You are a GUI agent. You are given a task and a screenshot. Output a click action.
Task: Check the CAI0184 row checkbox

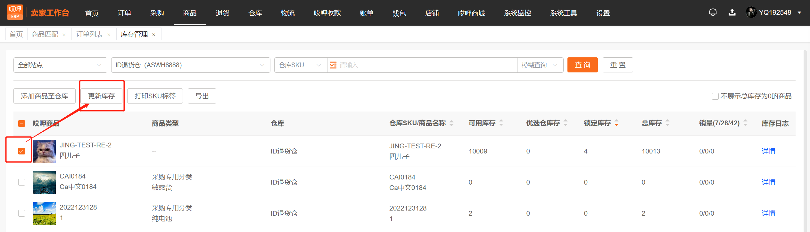pos(21,182)
